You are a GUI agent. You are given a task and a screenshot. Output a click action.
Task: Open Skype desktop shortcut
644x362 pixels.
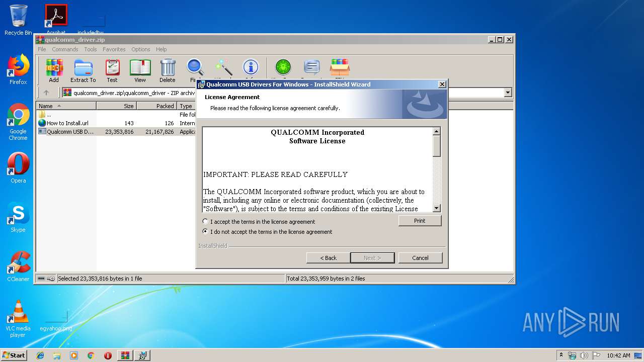[18, 217]
